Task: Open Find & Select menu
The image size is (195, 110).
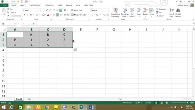Action: (178, 13)
